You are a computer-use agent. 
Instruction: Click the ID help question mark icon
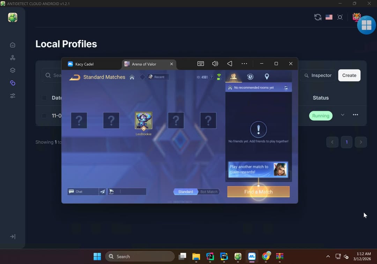click(211, 77)
